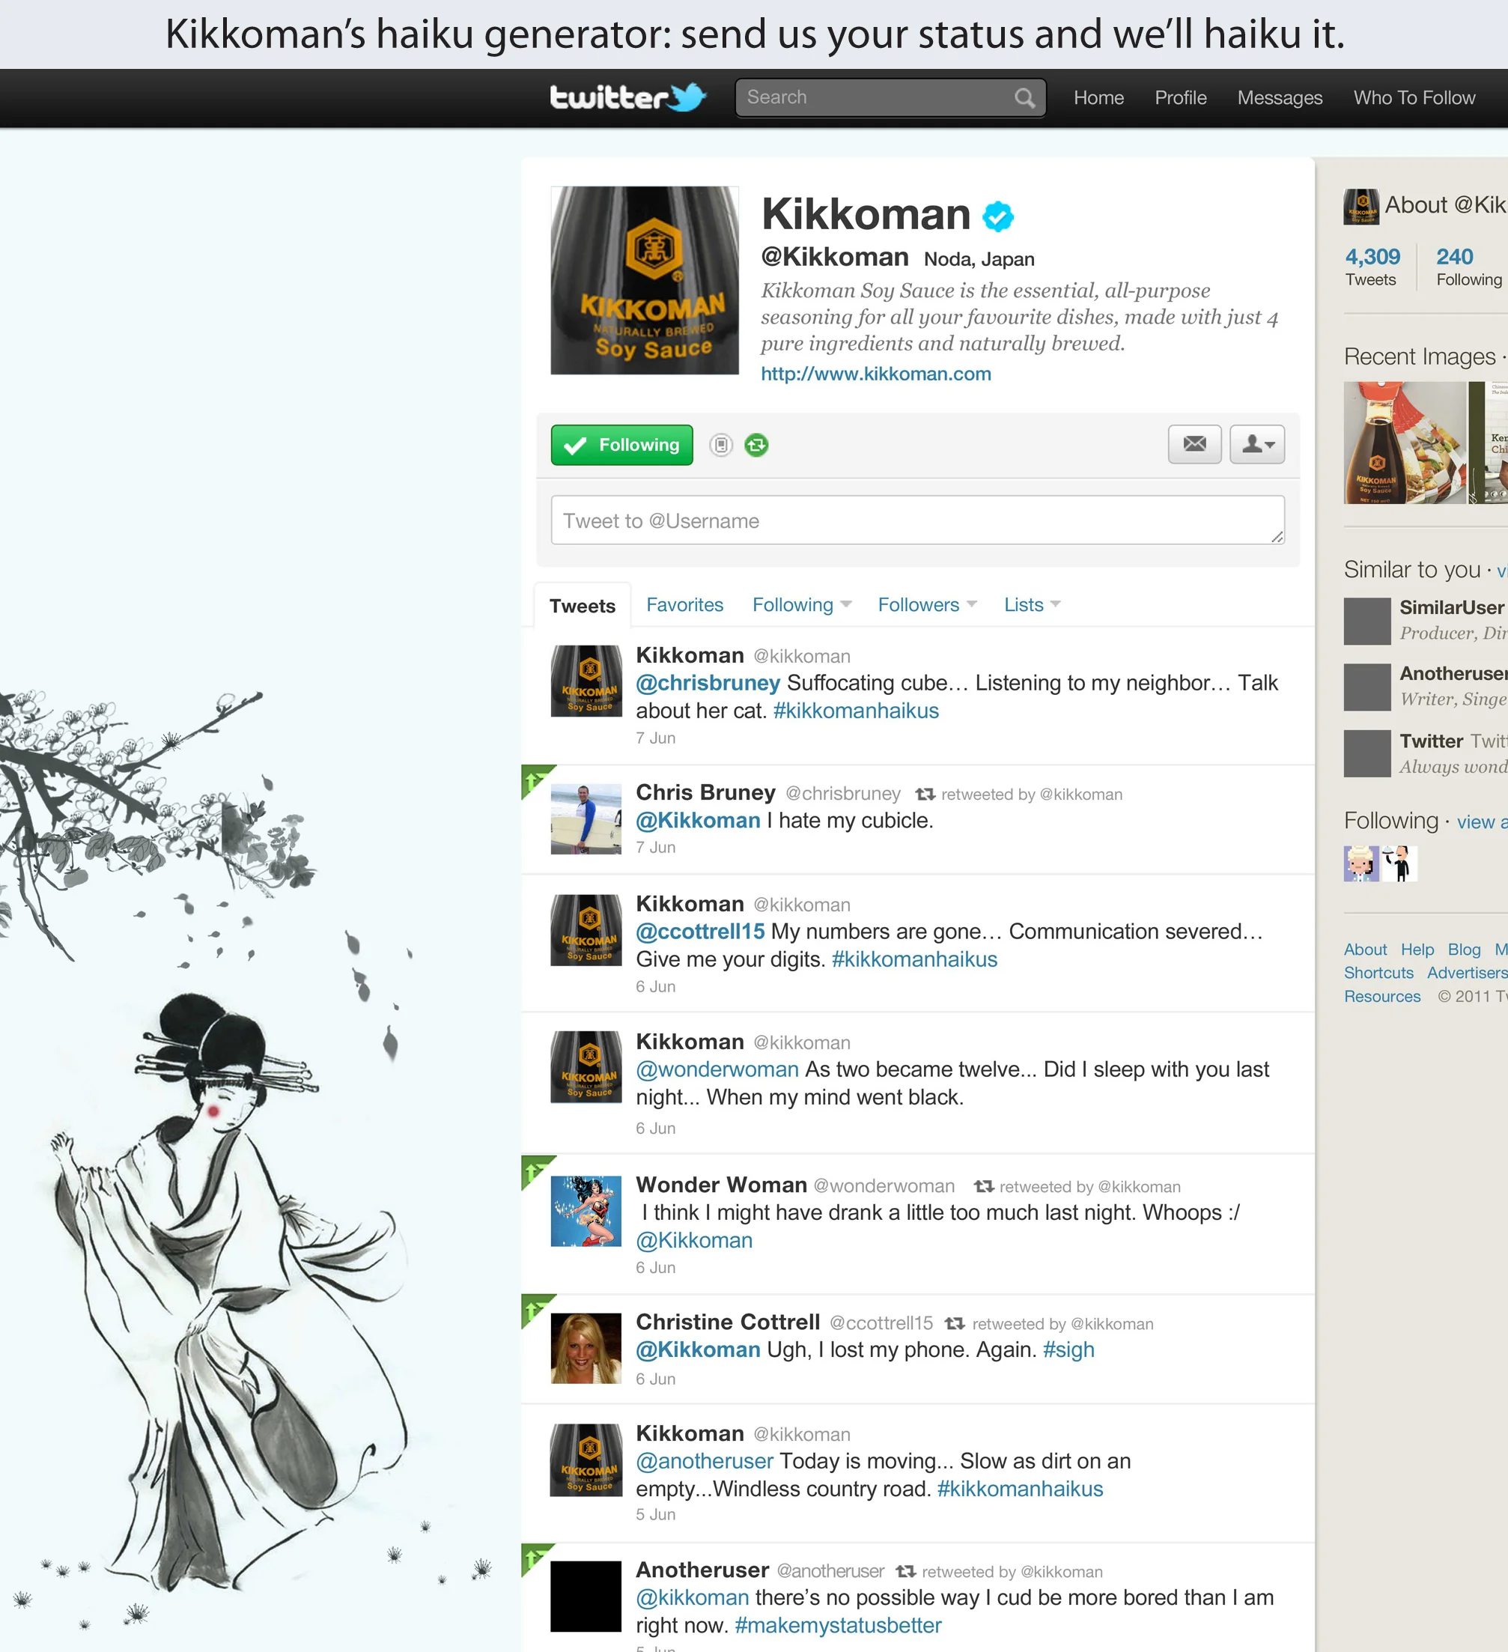
Task: Click the #kikkomanhaikus hashtag link
Action: [x=856, y=711]
